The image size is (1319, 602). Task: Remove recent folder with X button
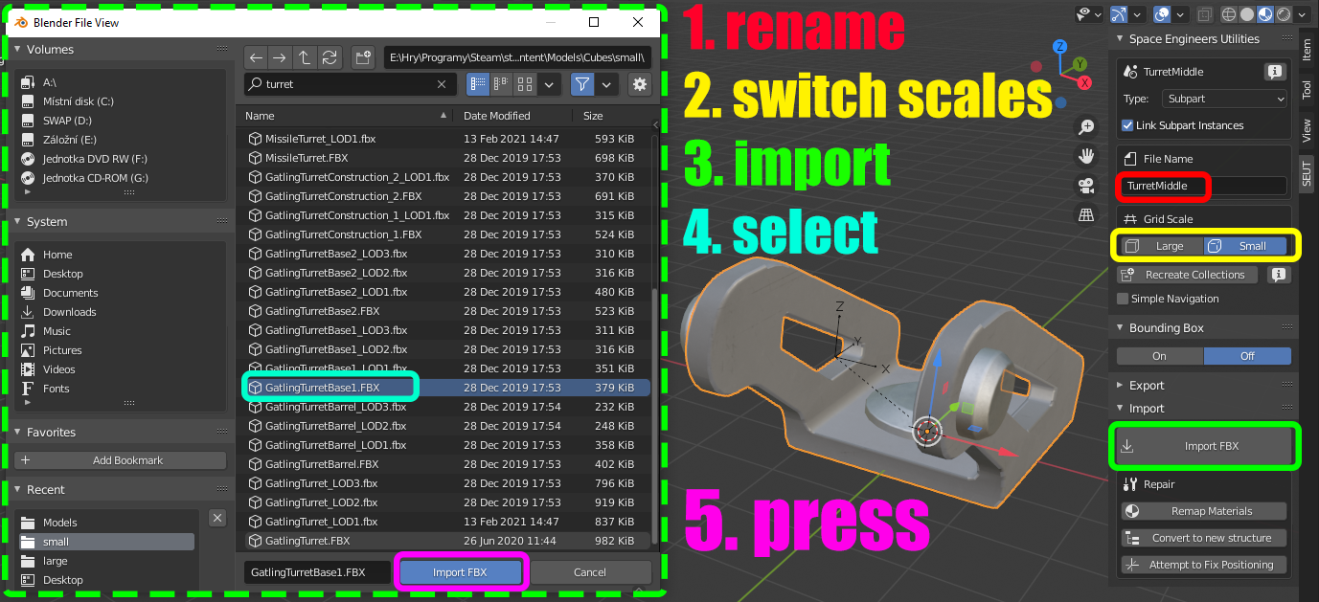pyautogui.click(x=217, y=518)
